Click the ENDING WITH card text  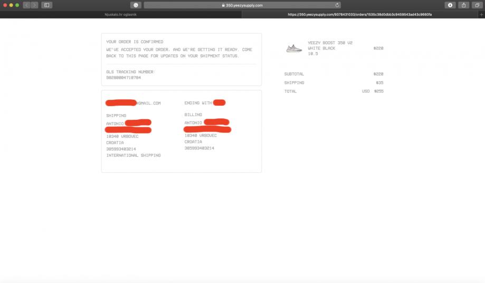pyautogui.click(x=198, y=102)
